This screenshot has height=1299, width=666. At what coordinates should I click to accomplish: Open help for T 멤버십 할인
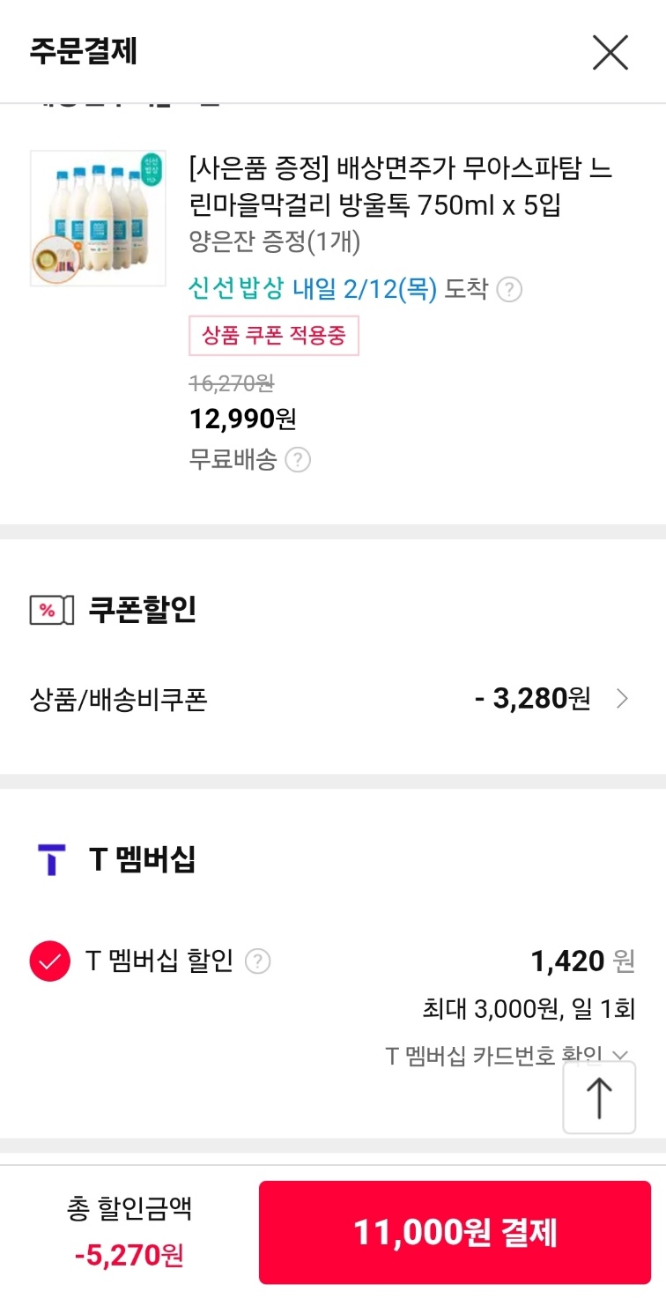point(257,961)
